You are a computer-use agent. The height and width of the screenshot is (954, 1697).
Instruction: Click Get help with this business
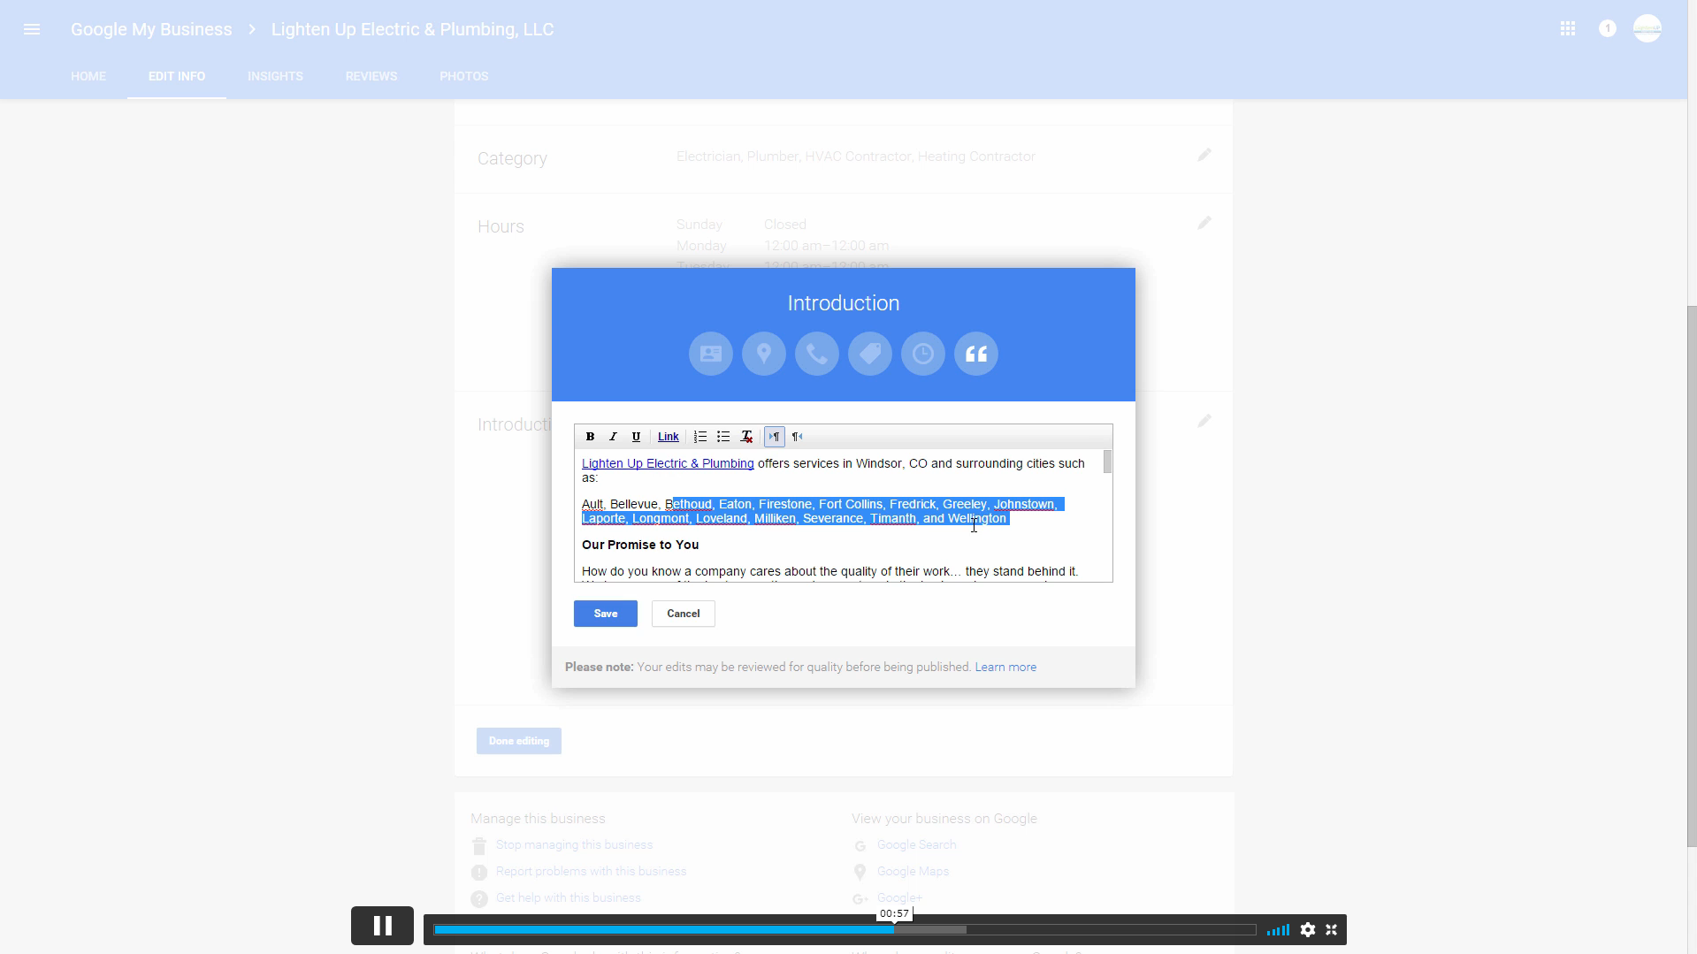[568, 898]
